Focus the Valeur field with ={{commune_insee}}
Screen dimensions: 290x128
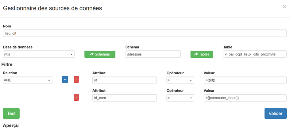[x=245, y=98]
